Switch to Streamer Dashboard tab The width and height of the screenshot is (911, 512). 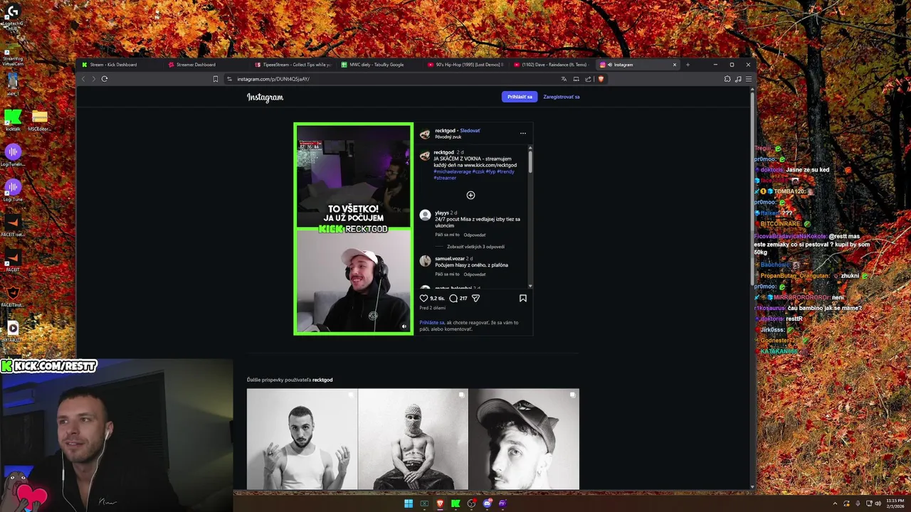[x=206, y=65]
